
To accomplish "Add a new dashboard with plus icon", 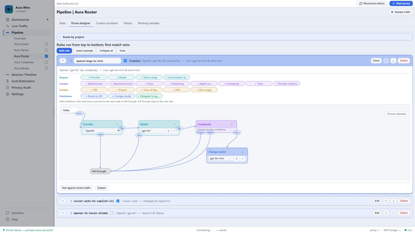I will click(x=47, y=20).
